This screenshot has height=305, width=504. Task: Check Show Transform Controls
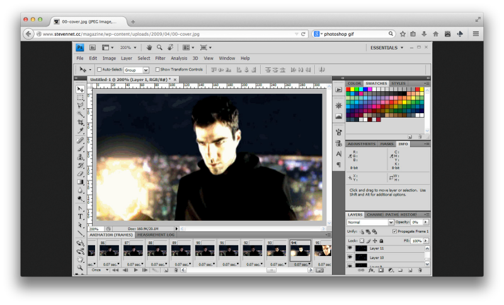click(x=157, y=69)
